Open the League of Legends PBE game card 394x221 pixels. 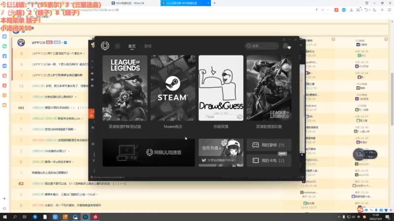(x=125, y=88)
